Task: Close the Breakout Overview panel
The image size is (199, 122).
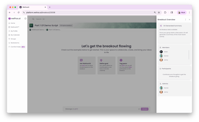Action: pyautogui.click(x=189, y=20)
